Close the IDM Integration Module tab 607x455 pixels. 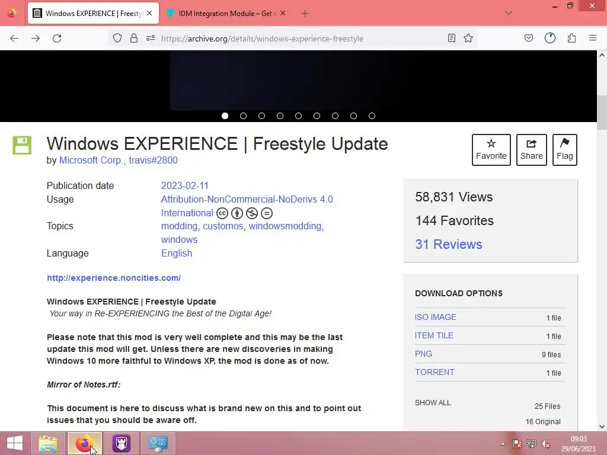(x=283, y=13)
